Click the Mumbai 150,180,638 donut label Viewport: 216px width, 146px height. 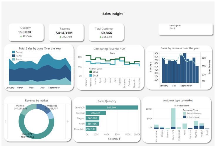pyautogui.click(x=20, y=107)
